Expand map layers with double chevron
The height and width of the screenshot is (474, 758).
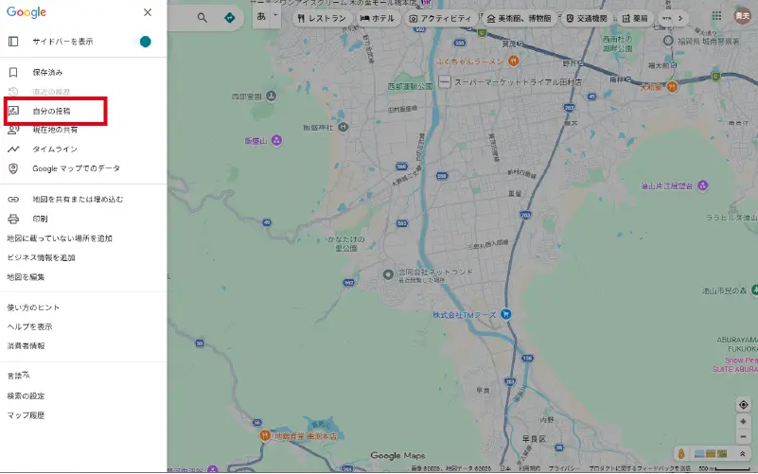coord(744,454)
